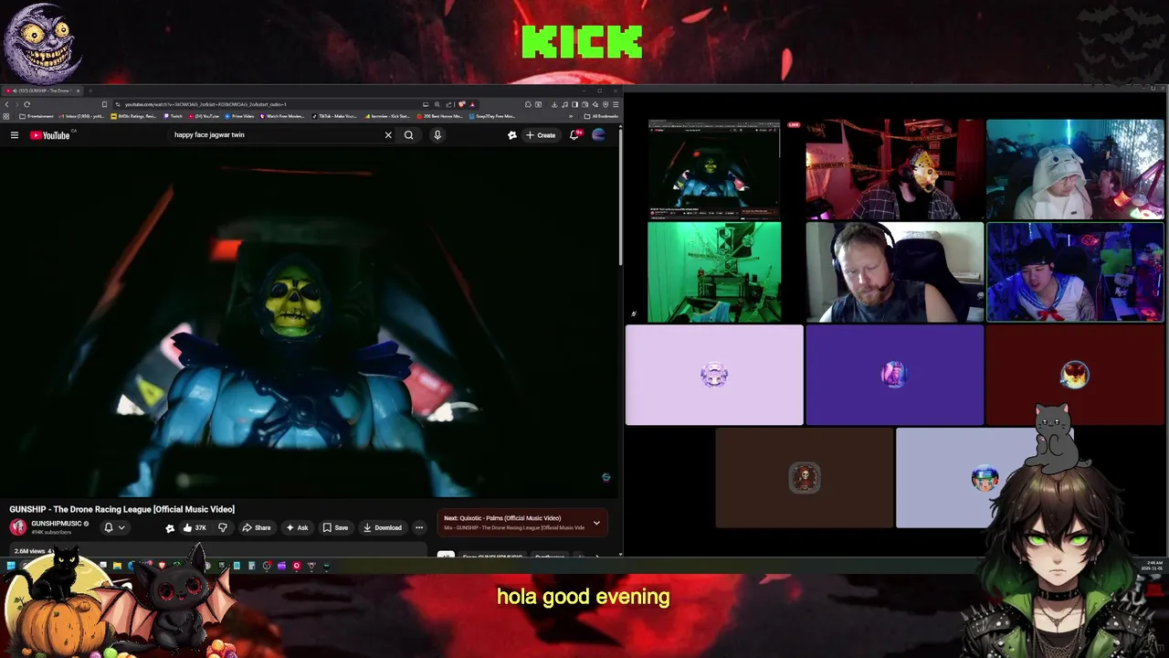1169x658 pixels.
Task: Click the Ask button under video
Action: click(297, 527)
